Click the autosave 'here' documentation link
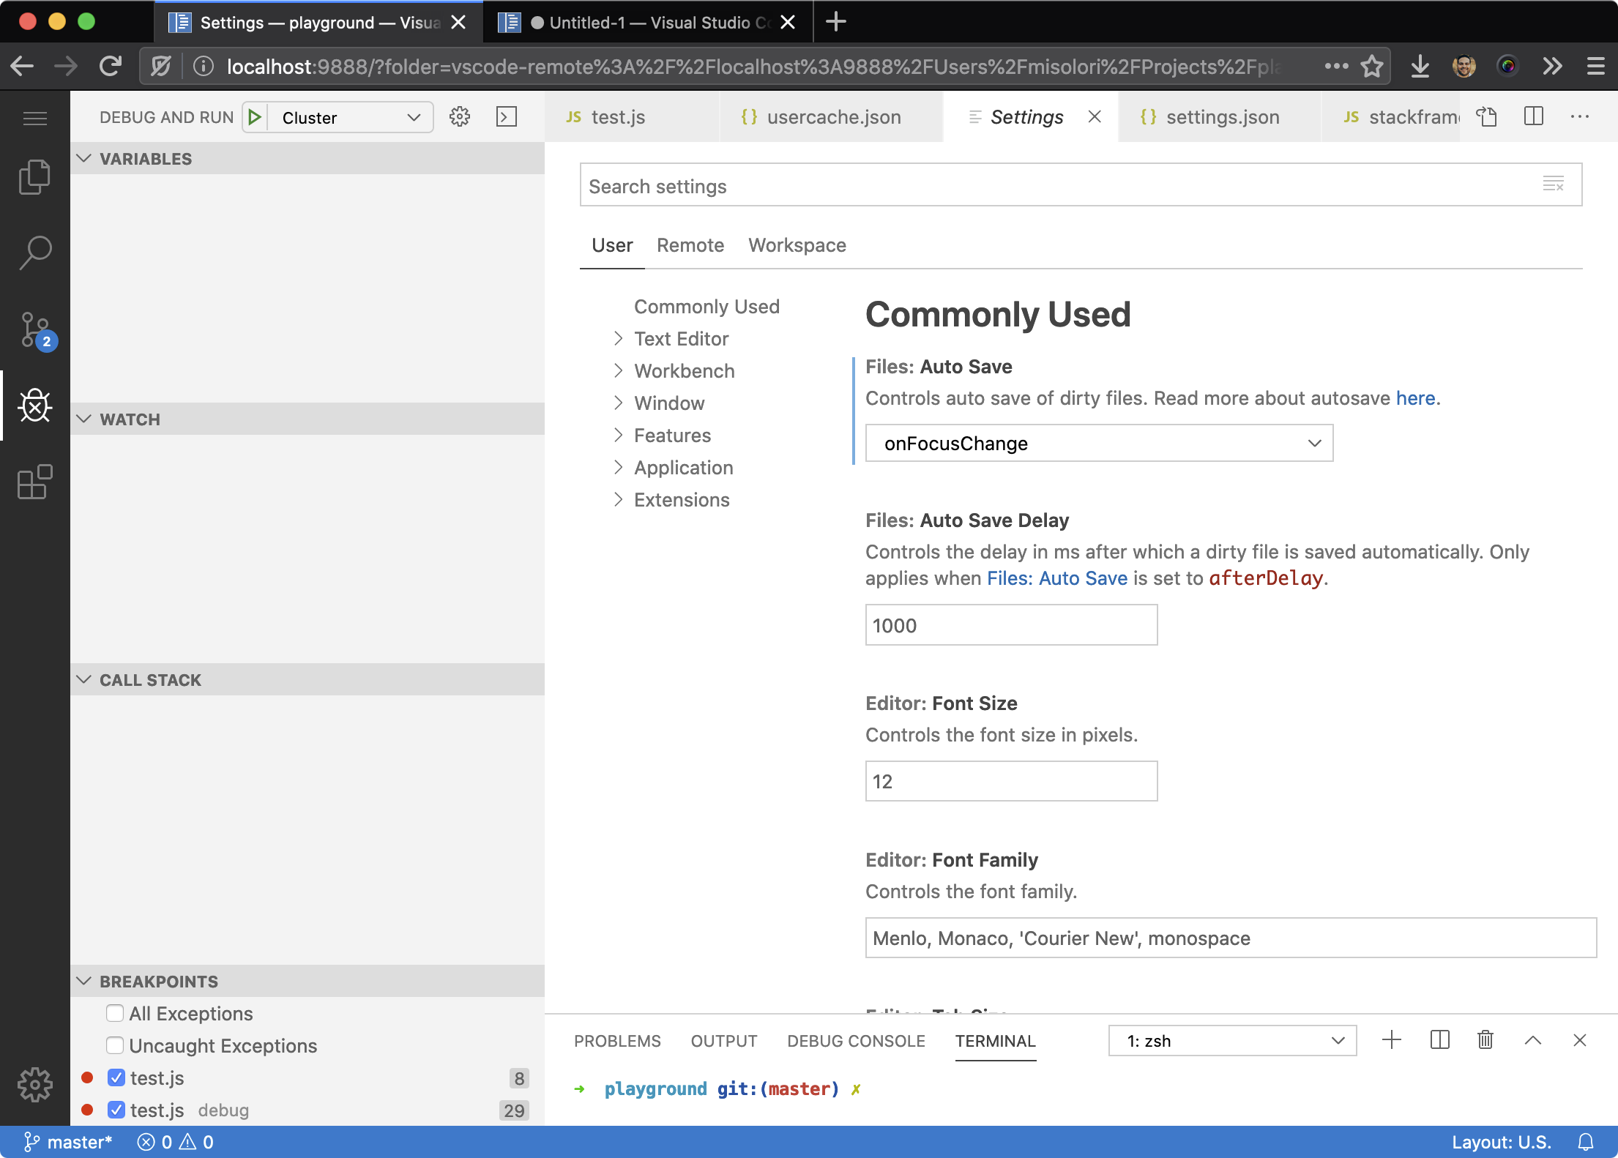This screenshot has width=1618, height=1158. (1414, 398)
